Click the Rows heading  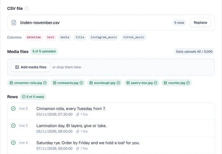(12, 97)
